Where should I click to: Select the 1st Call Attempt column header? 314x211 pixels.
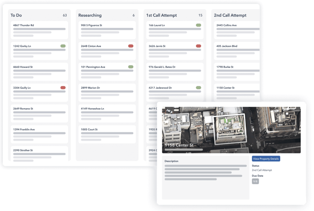point(162,15)
